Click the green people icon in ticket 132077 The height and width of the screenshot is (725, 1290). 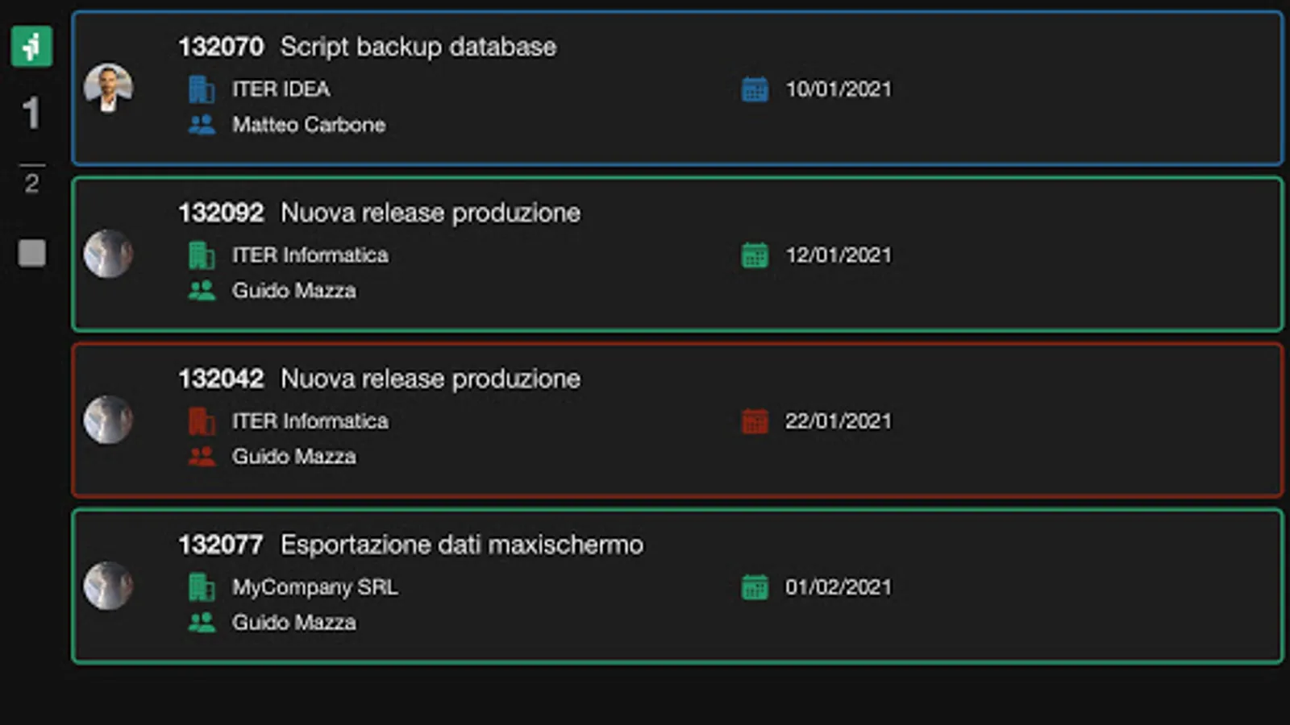pyautogui.click(x=201, y=623)
